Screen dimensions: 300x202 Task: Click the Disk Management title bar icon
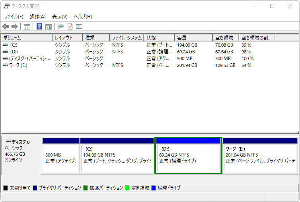6,6
